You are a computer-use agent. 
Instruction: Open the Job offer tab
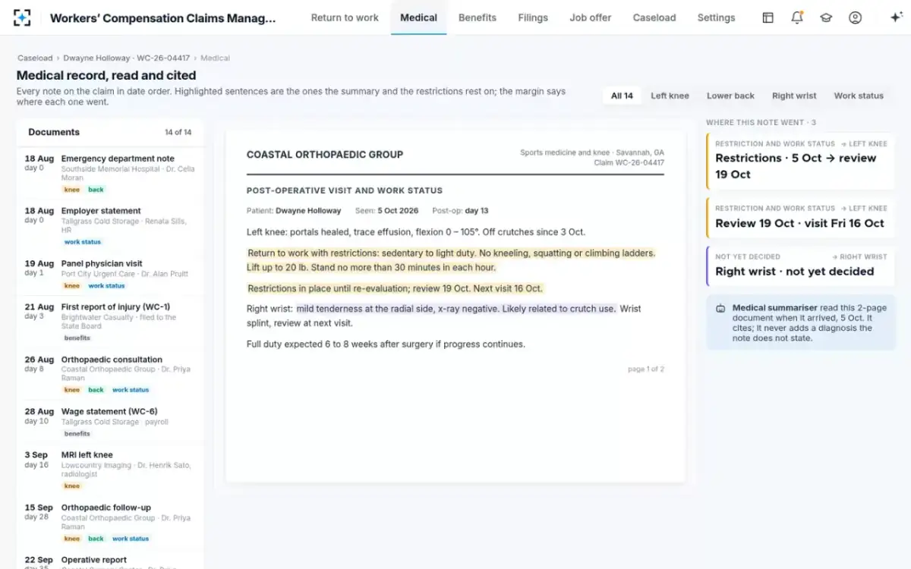click(590, 17)
